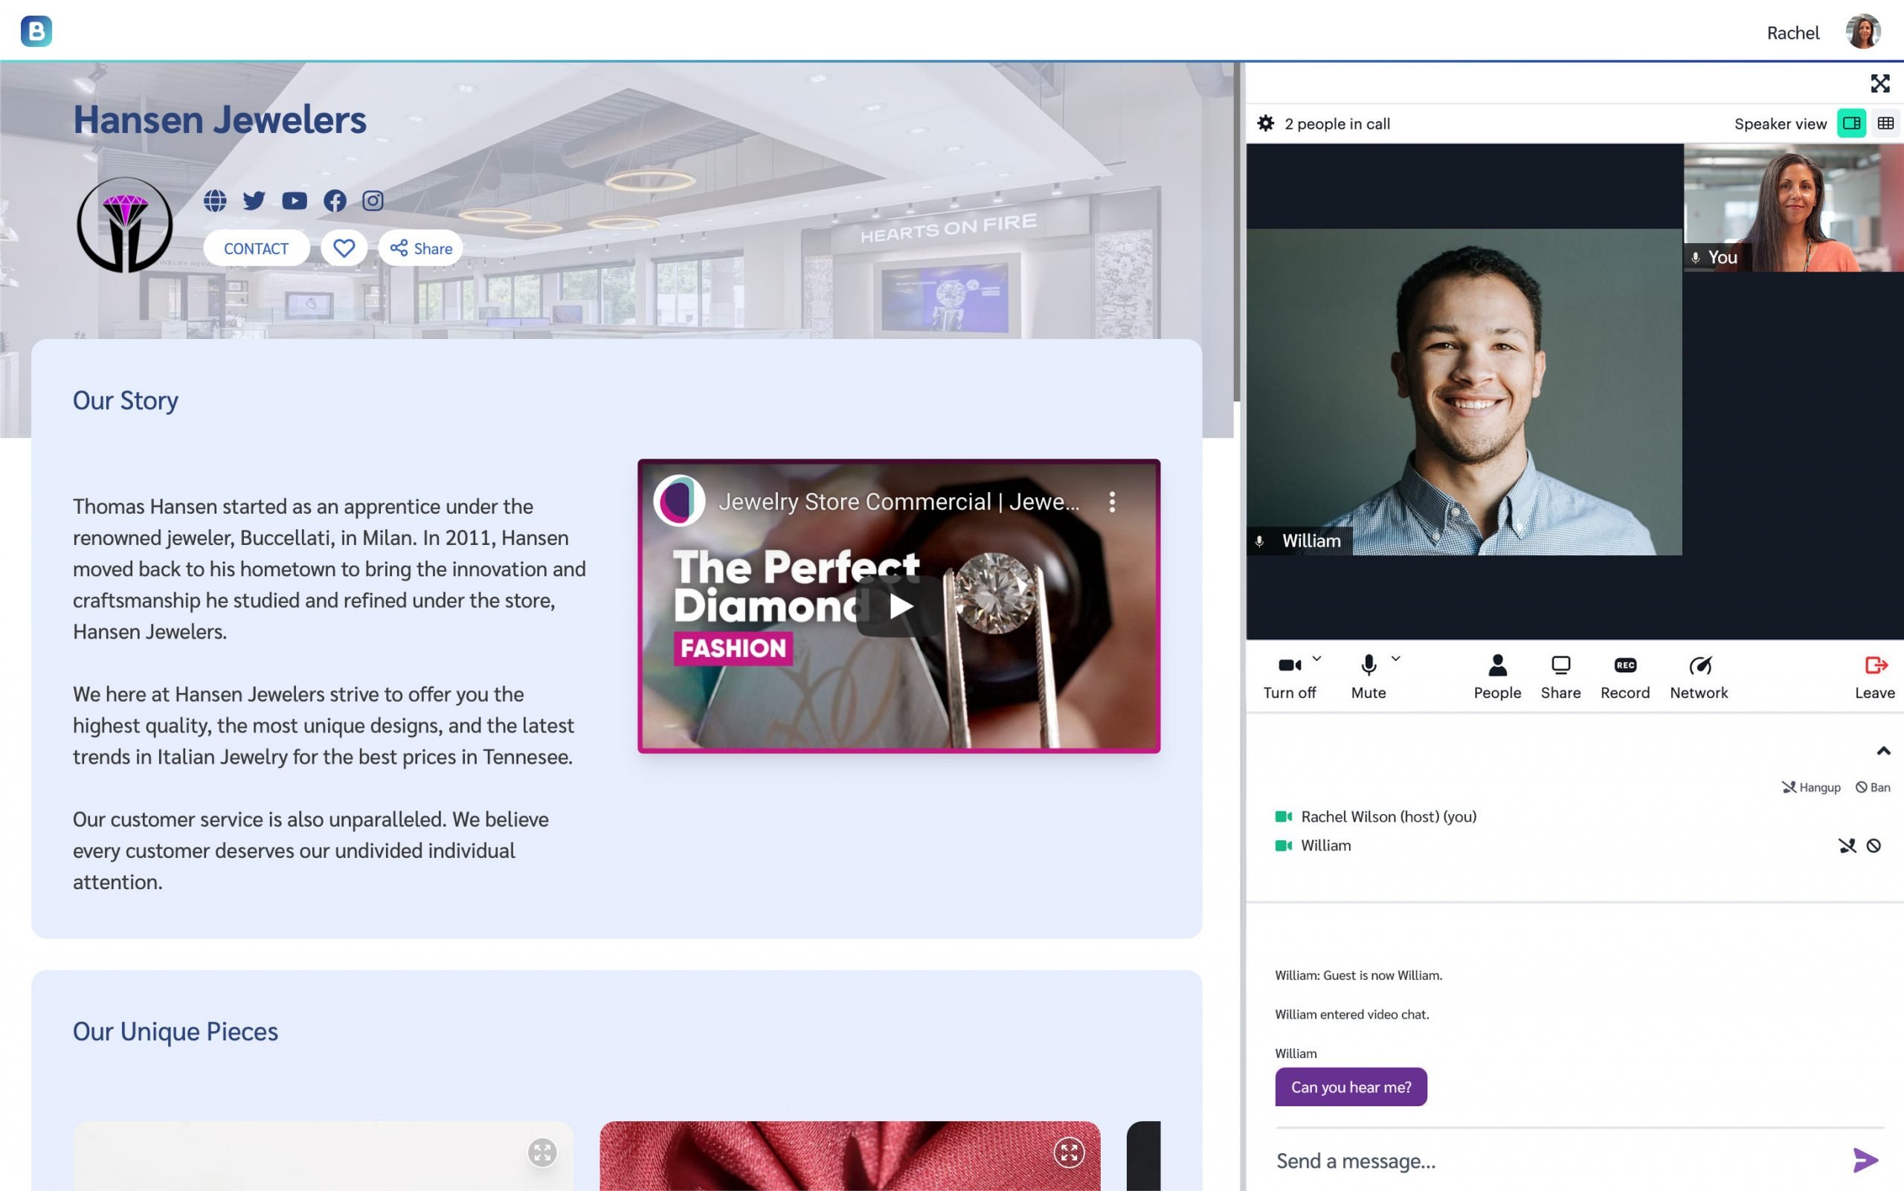
Task: Open the Network status indicator
Action: [1698, 677]
